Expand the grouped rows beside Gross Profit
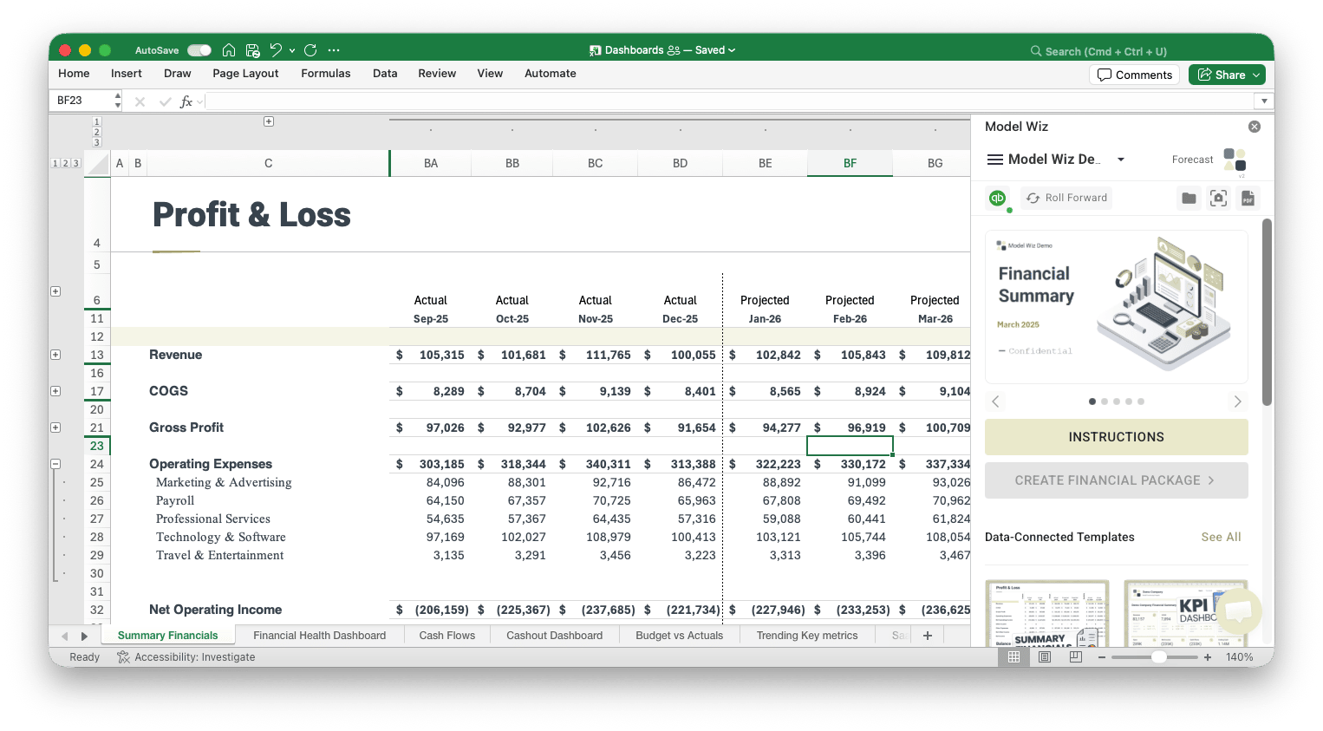 55,428
